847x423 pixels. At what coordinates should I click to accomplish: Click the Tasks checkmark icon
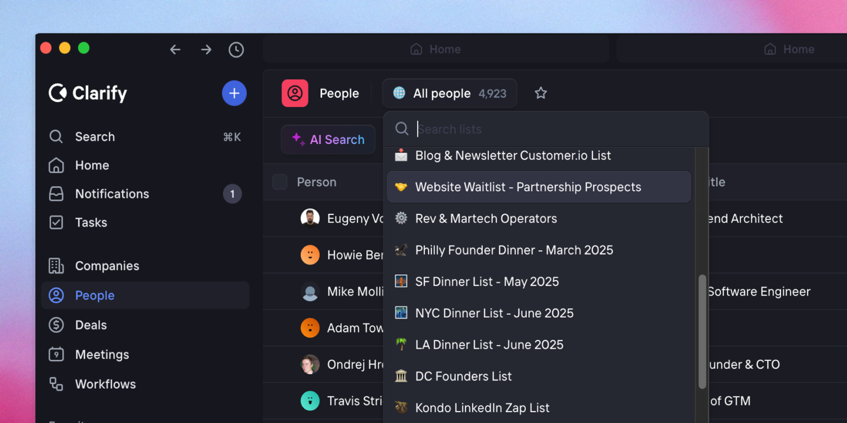coord(56,222)
